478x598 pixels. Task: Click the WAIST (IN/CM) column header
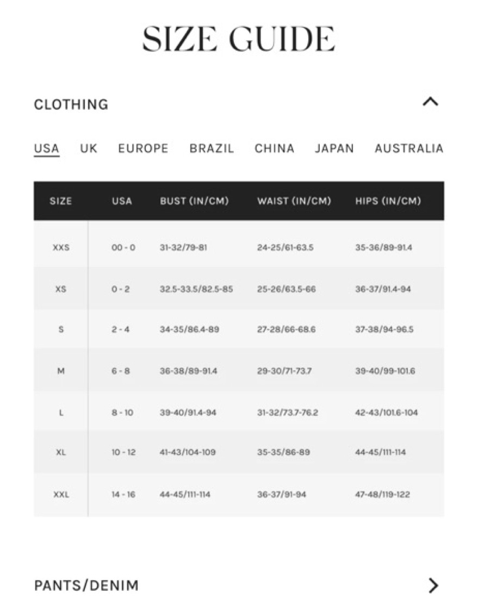coord(294,201)
